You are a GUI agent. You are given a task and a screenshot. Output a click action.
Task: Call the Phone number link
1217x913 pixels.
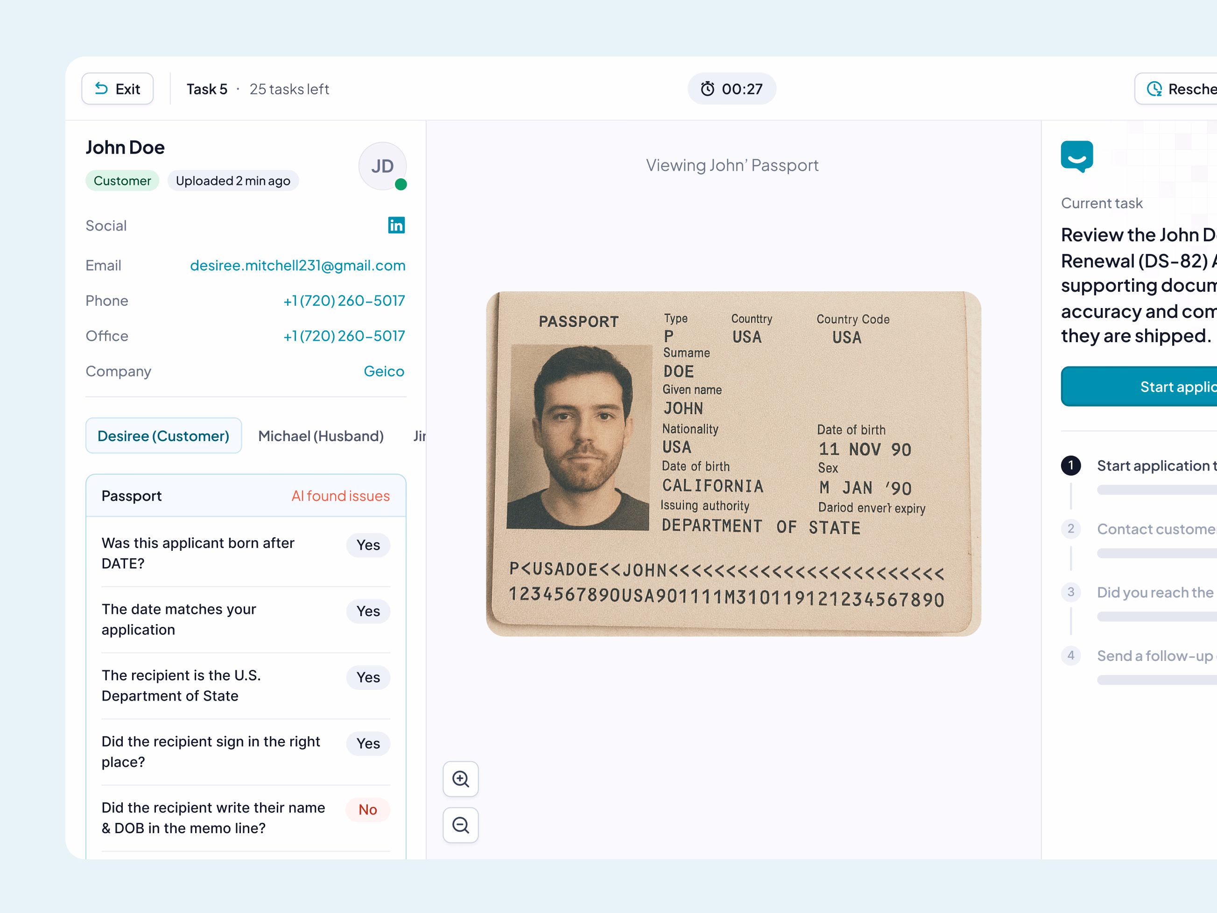[344, 301]
